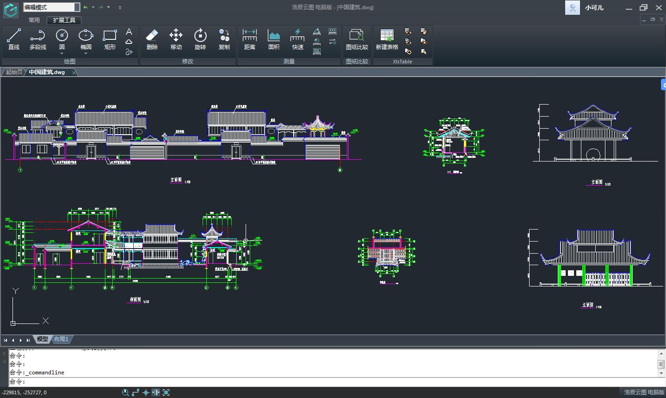This screenshot has width=666, height=398.
Task: Activate the 旋转 rotate tool
Action: click(x=200, y=39)
